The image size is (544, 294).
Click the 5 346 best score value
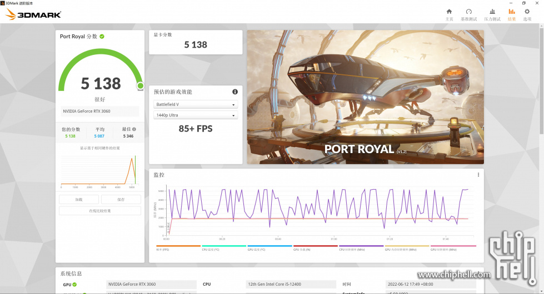tap(128, 136)
